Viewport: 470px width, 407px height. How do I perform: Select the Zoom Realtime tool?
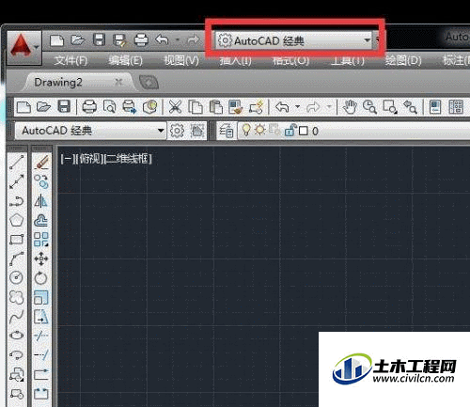369,106
